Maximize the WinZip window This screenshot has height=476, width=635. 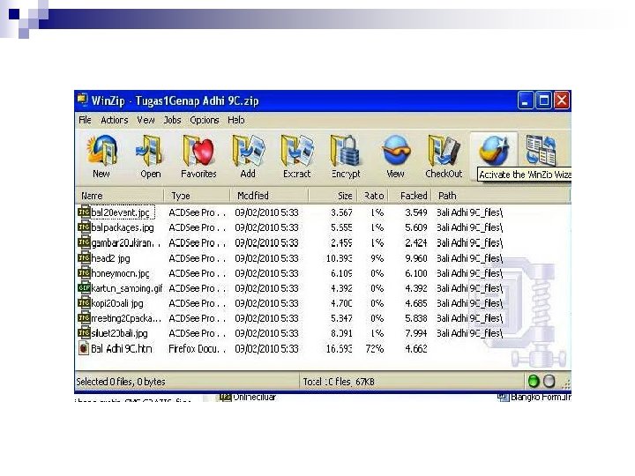tap(543, 100)
